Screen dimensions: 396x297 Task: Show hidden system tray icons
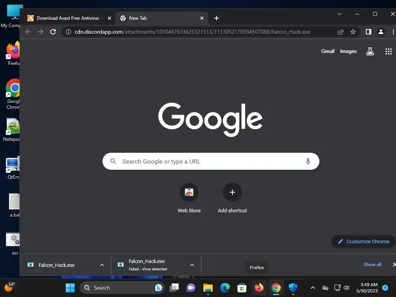312,288
